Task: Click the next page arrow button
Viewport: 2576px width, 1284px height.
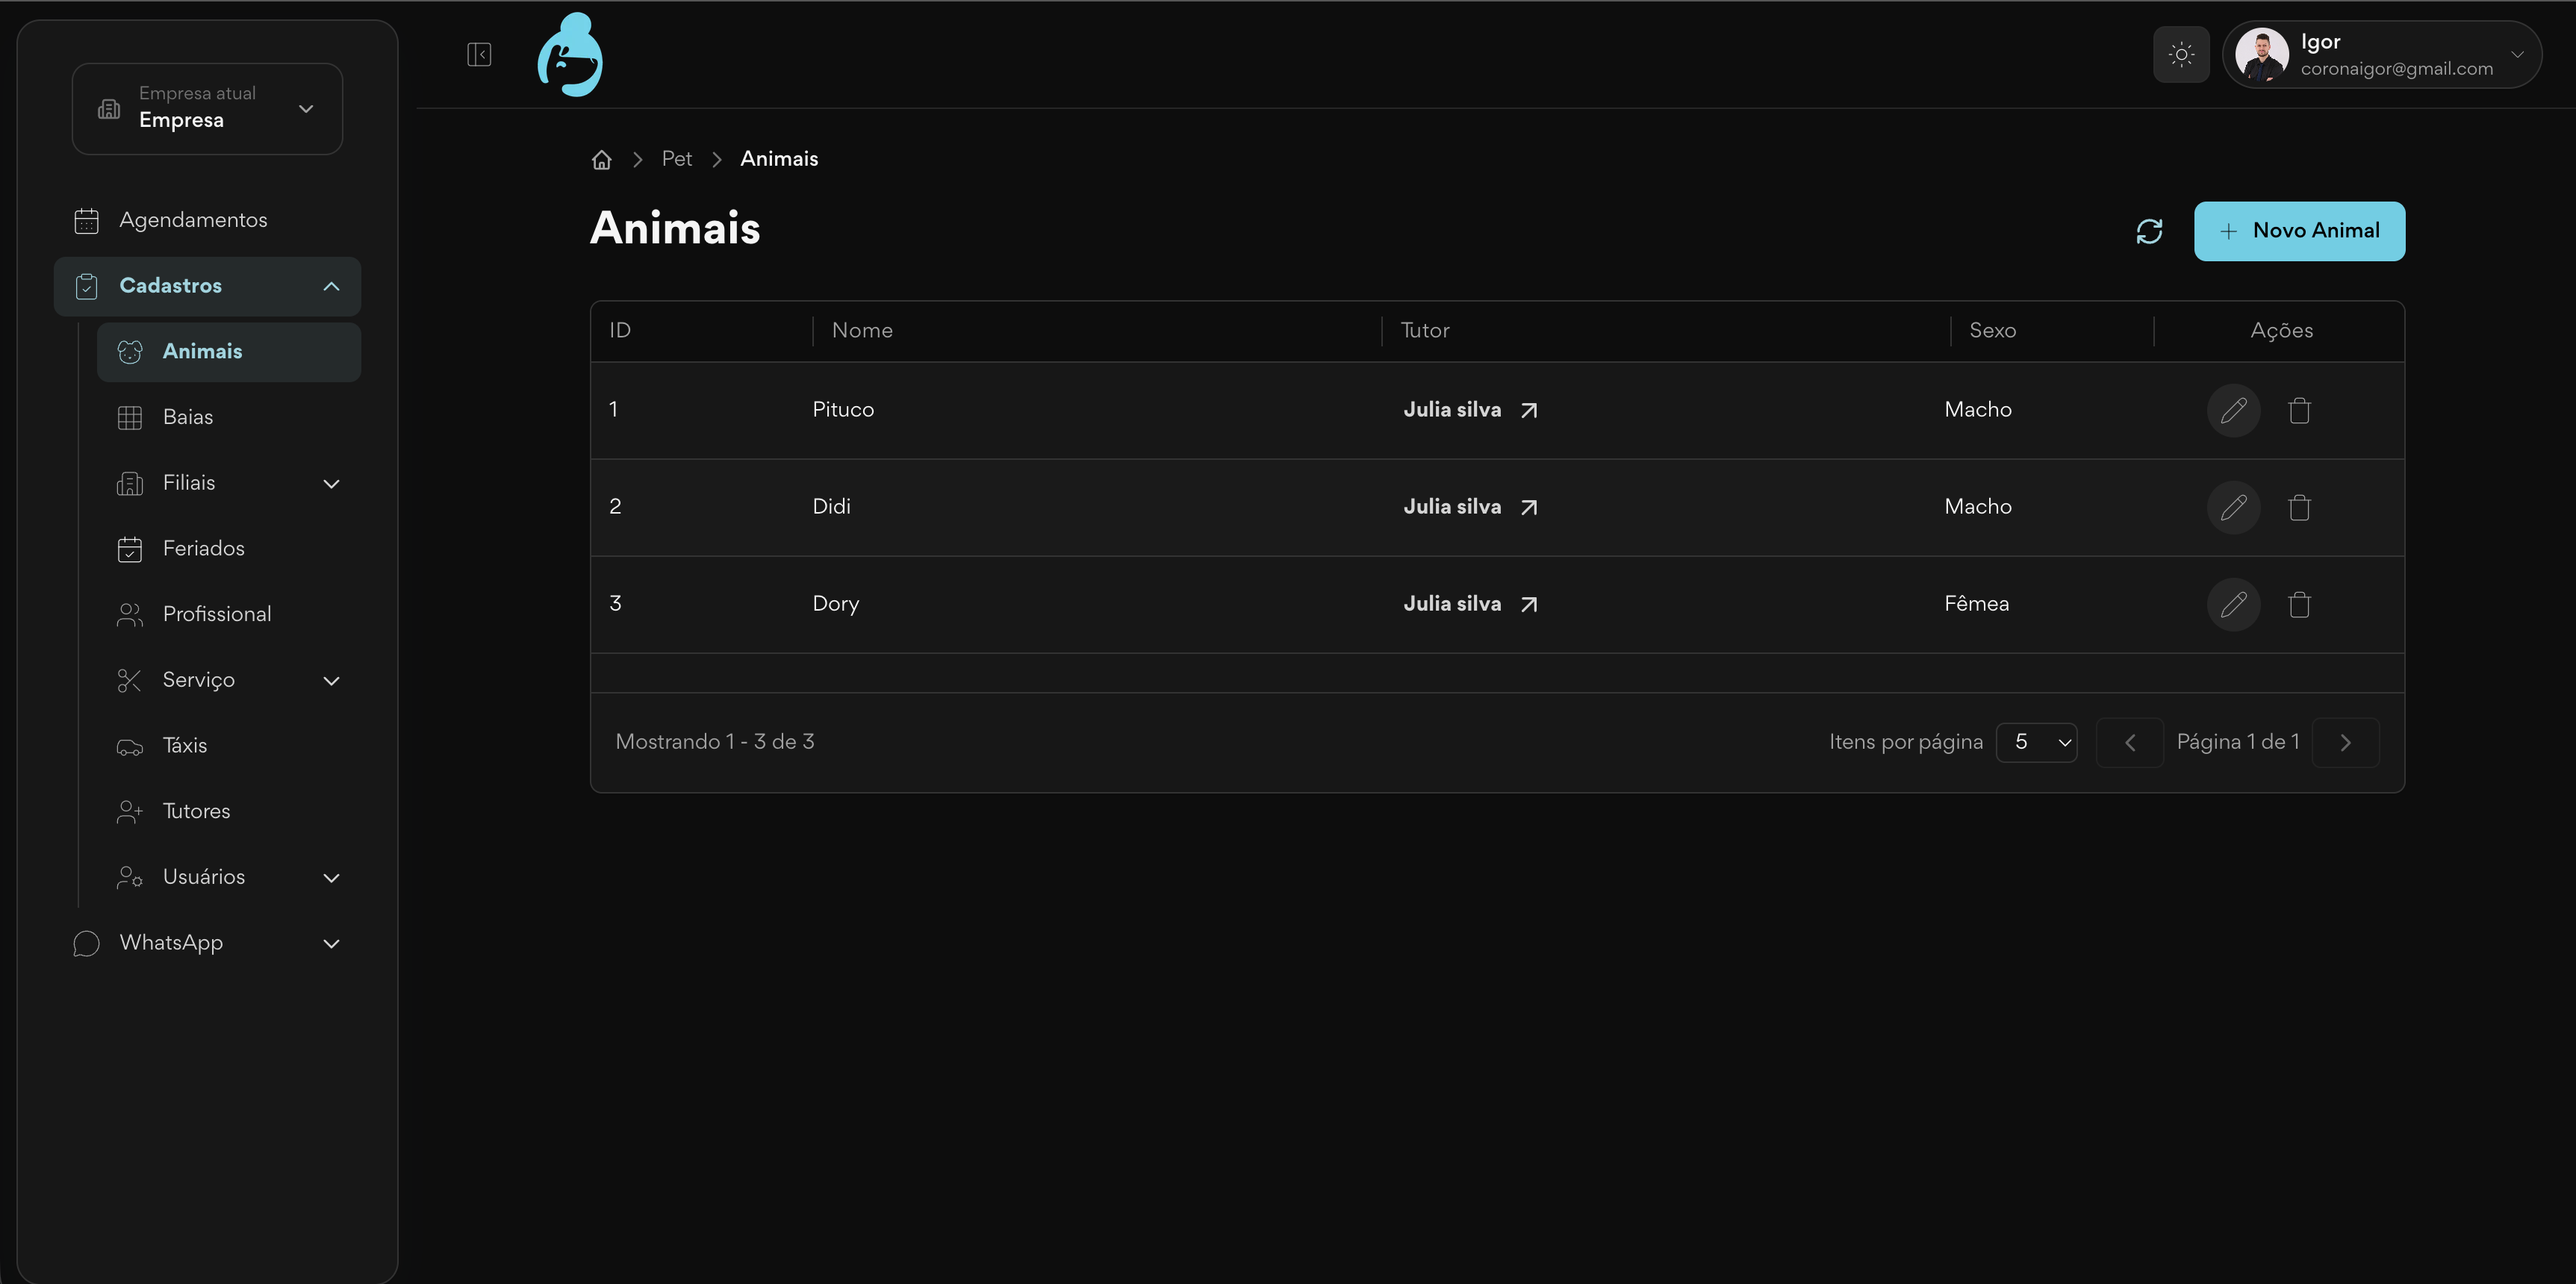Action: 2345,742
